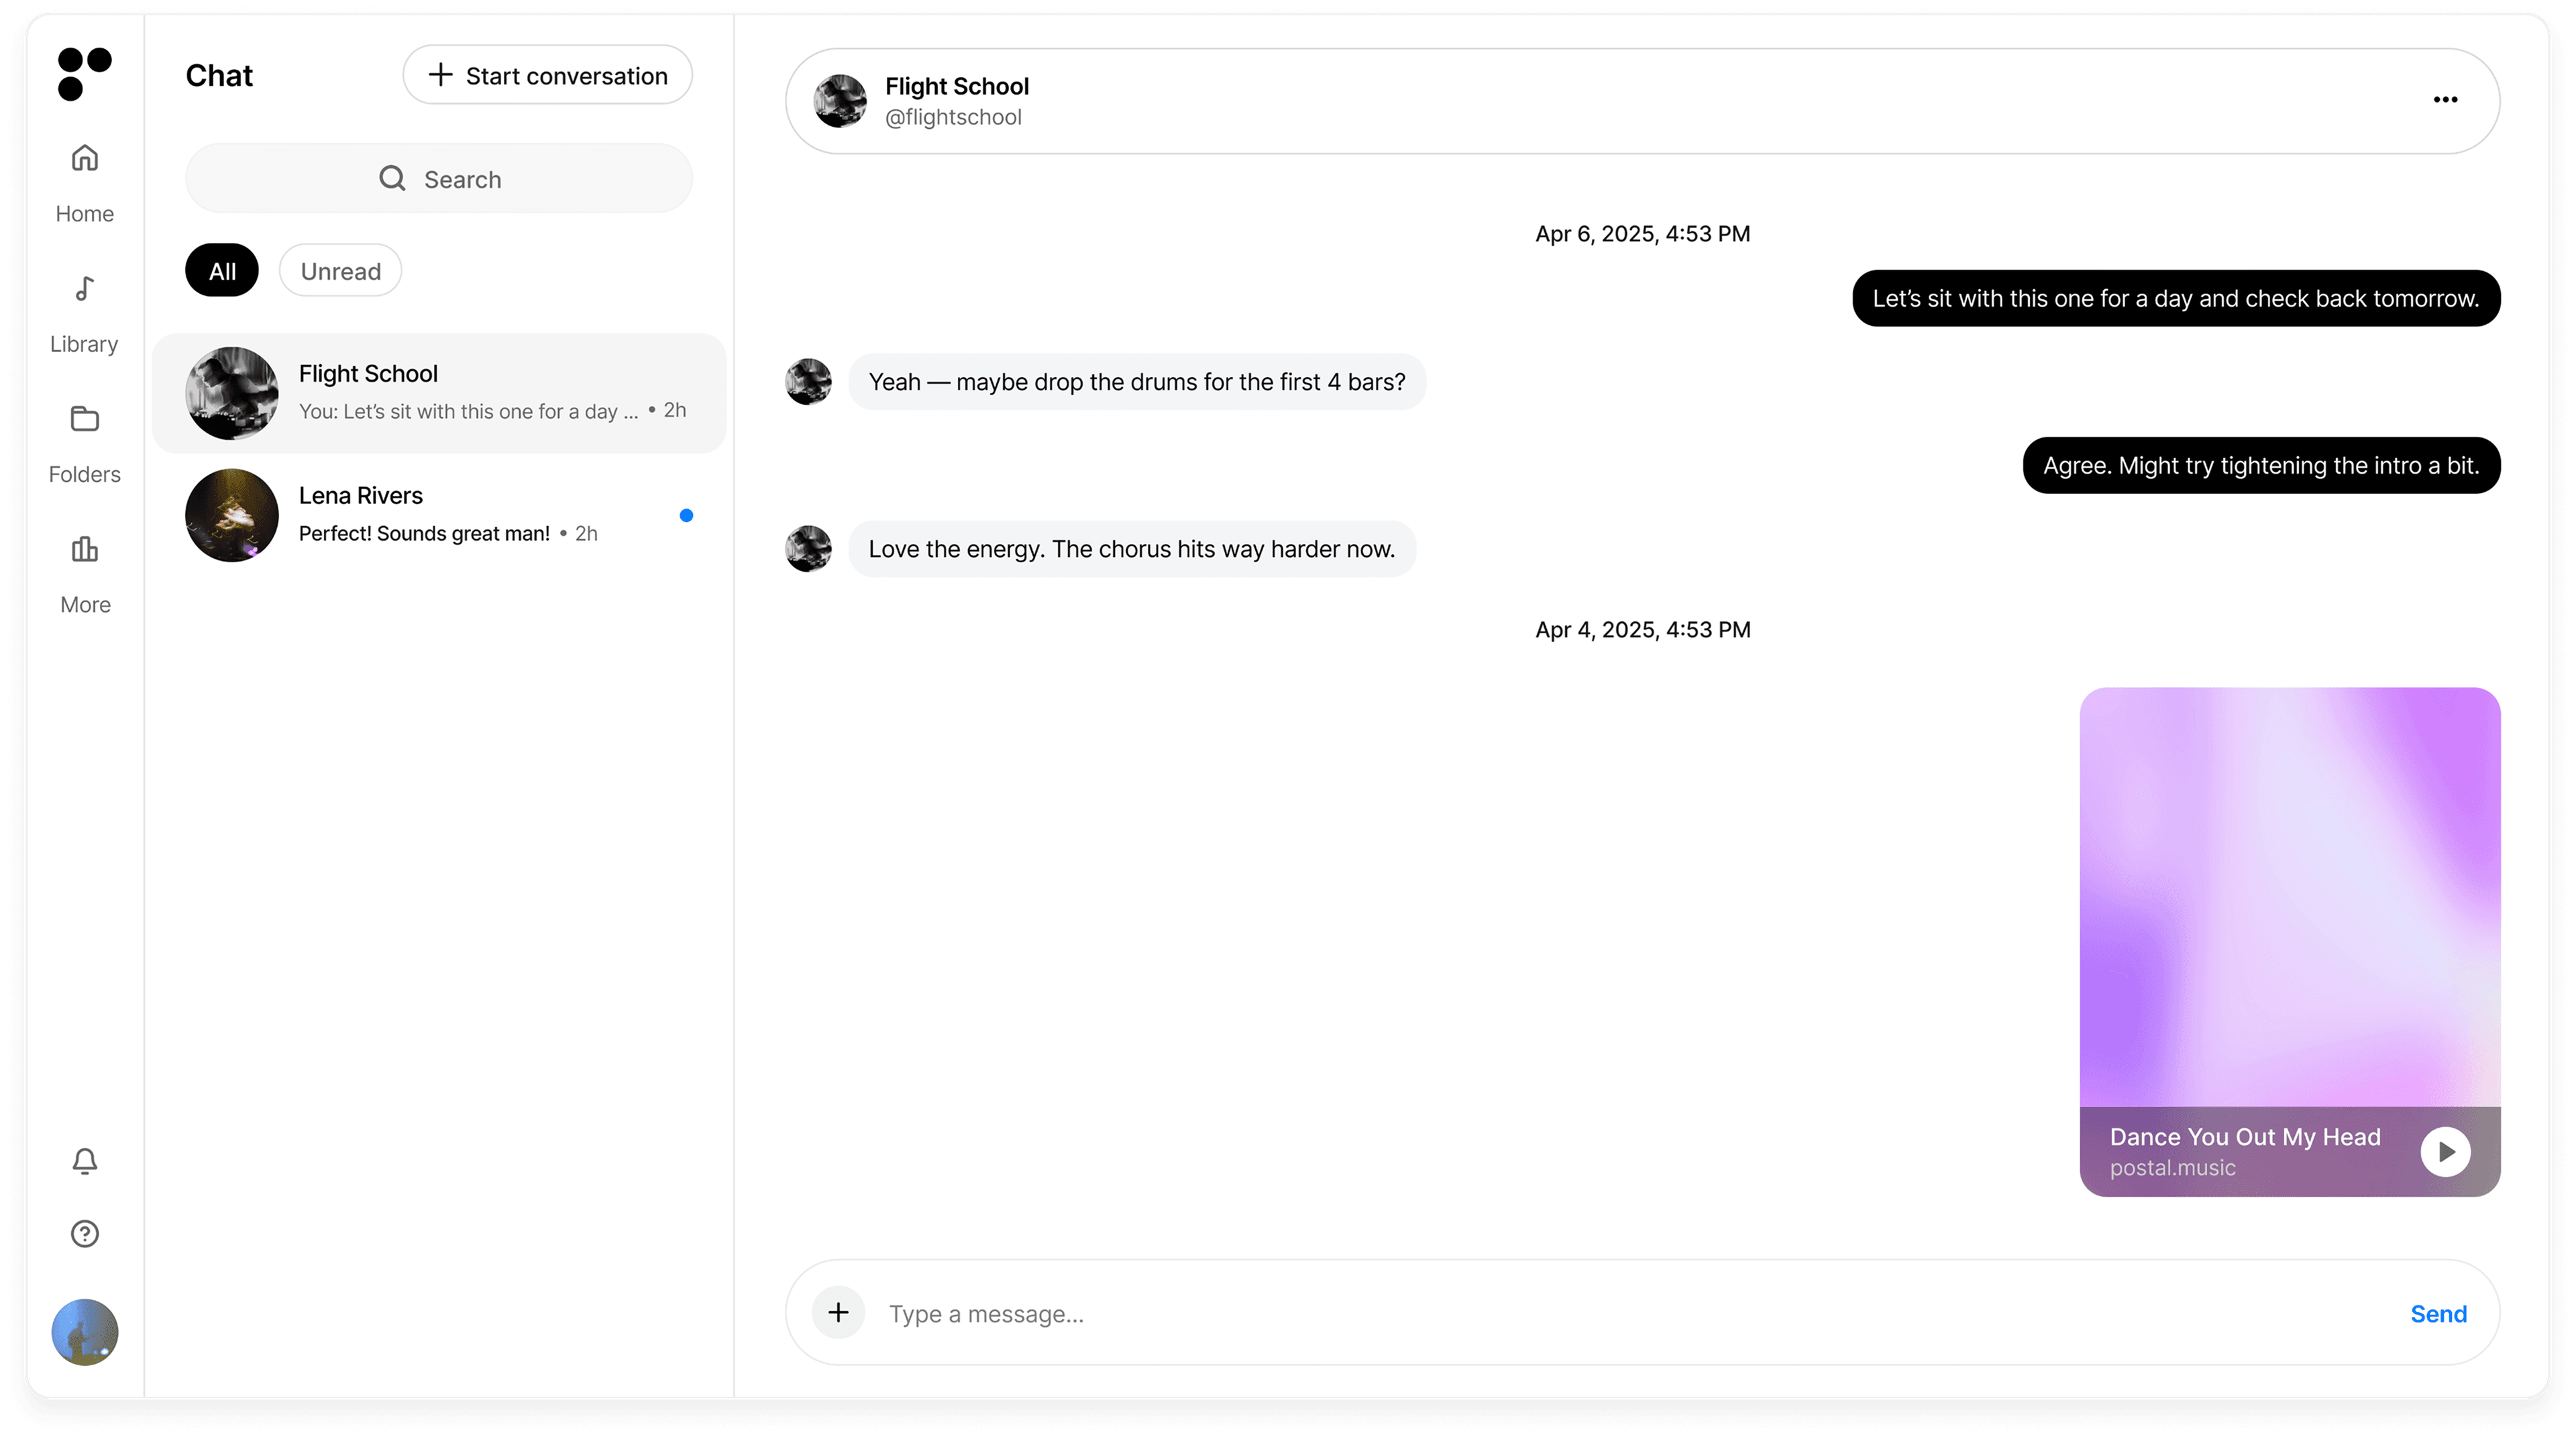Image resolution: width=2576 pixels, height=1437 pixels.
Task: Open the Flight School conversation
Action: (439, 393)
